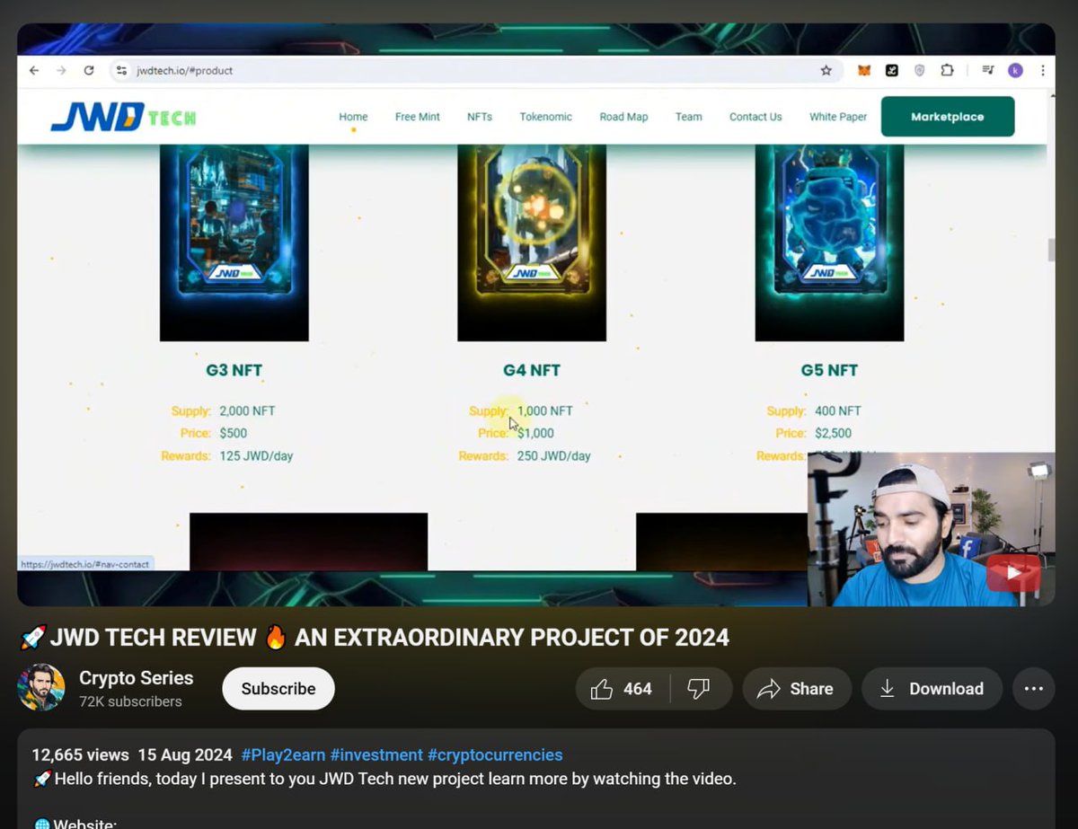The height and width of the screenshot is (829, 1078).
Task: Dislike the video with thumbs down
Action: coord(699,689)
